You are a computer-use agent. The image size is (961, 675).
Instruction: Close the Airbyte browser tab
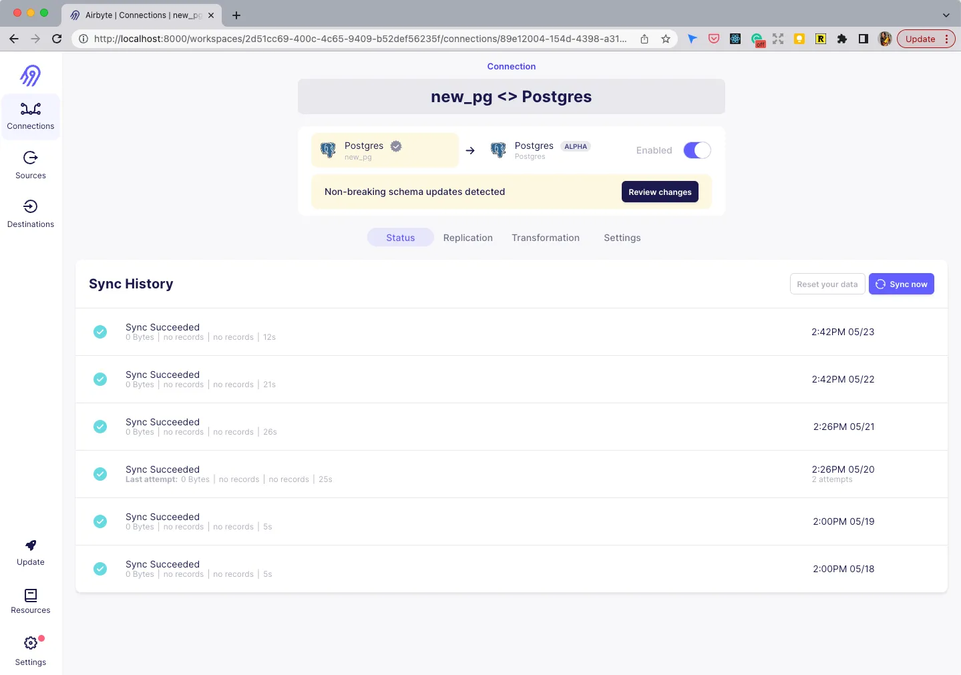pyautogui.click(x=211, y=15)
